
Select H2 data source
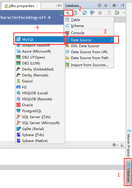pyautogui.click(x=40, y=87)
